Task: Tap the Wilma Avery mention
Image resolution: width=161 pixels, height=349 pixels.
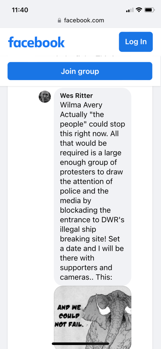Action: point(81,105)
